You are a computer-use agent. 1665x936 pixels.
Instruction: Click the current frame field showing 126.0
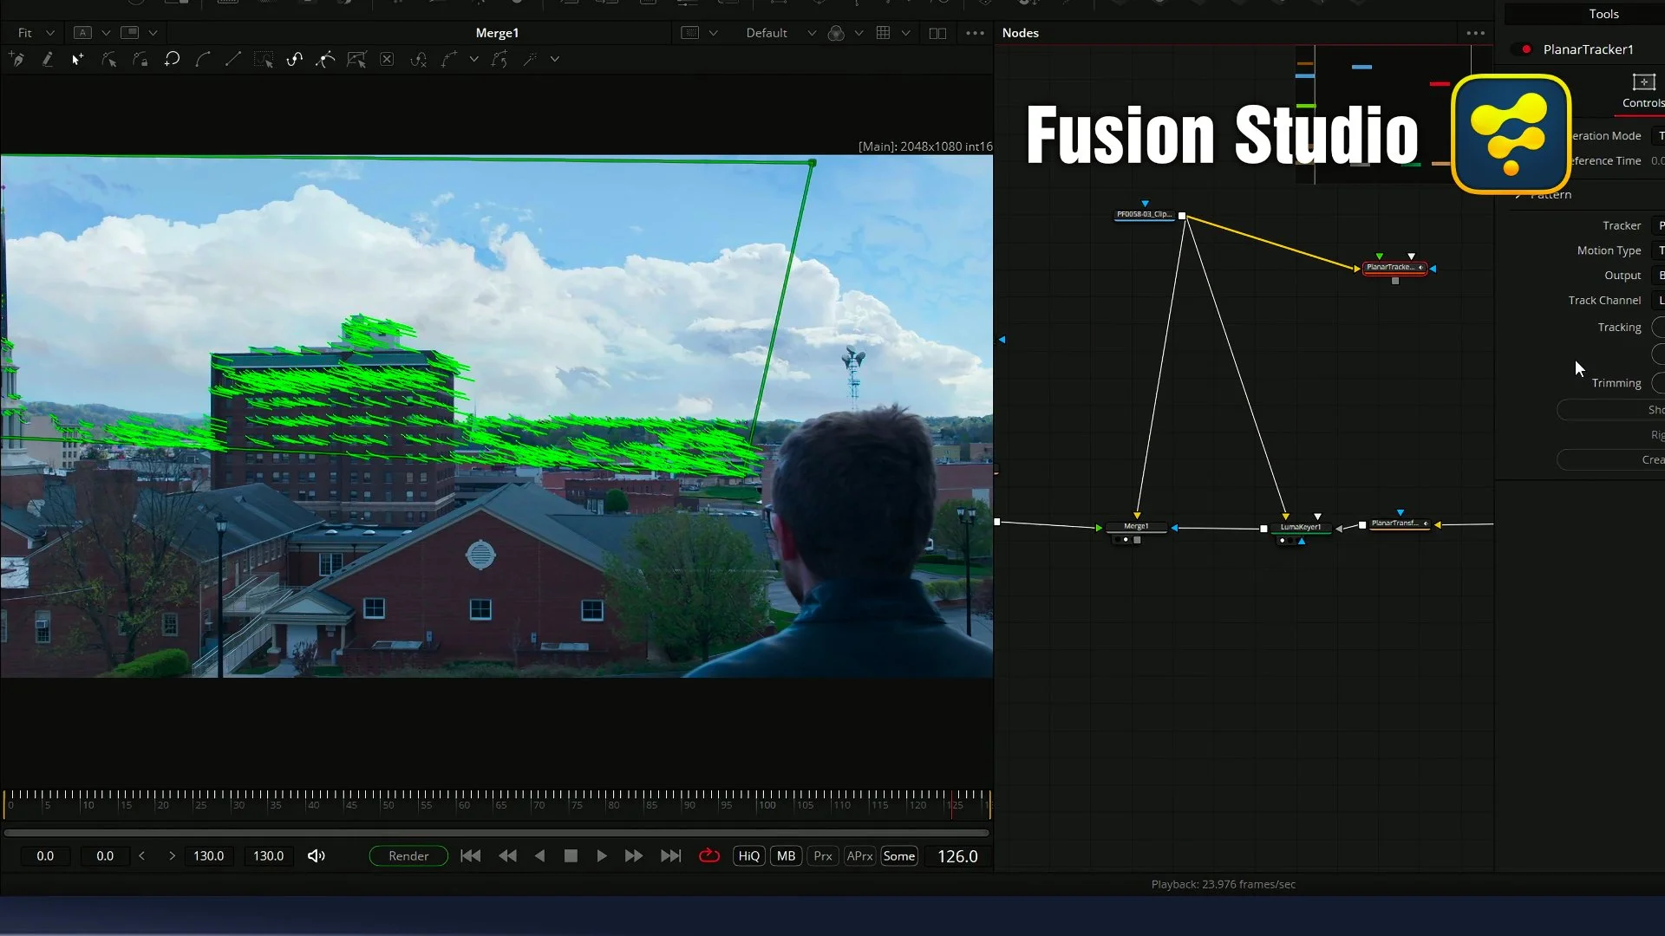(x=957, y=856)
